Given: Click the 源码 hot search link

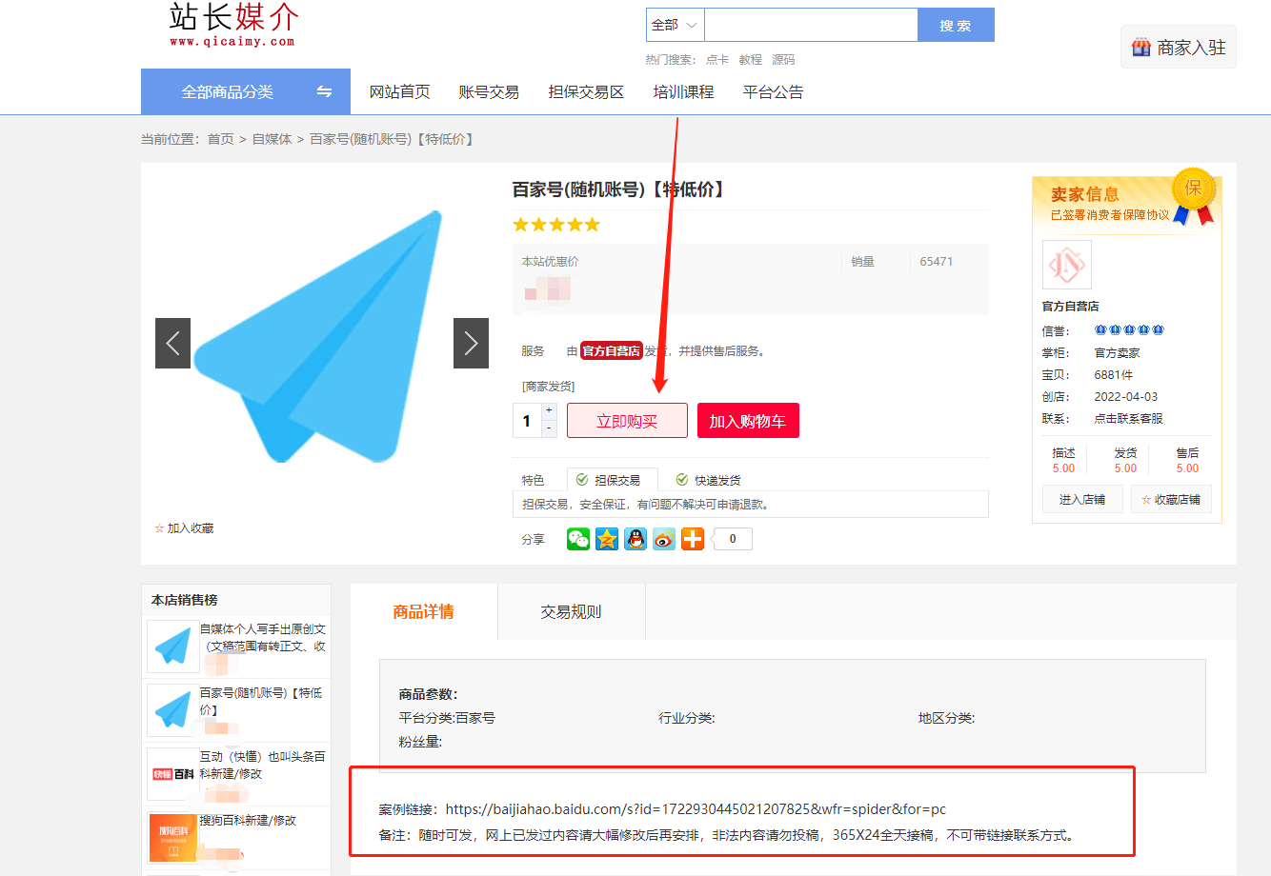Looking at the screenshot, I should tap(783, 59).
